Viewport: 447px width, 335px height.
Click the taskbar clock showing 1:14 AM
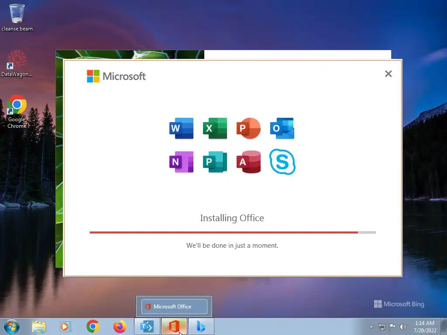[x=425, y=327]
